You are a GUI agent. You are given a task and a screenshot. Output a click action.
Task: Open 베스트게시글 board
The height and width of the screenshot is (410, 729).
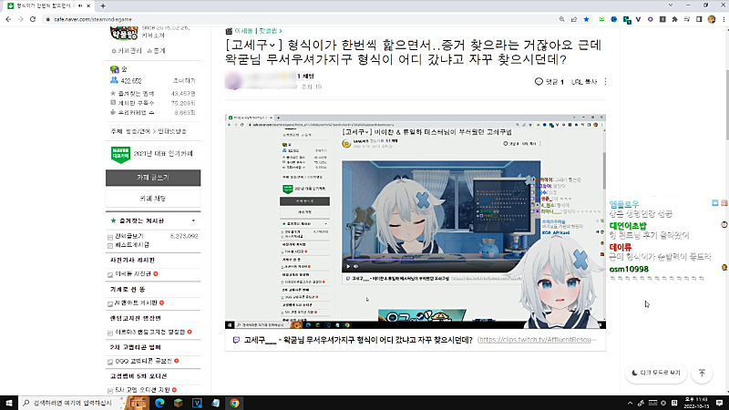[131, 244]
